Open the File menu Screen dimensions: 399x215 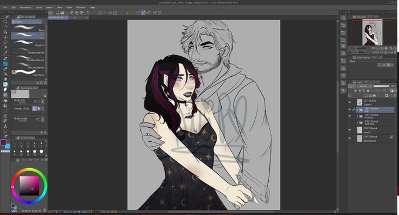click(5, 8)
